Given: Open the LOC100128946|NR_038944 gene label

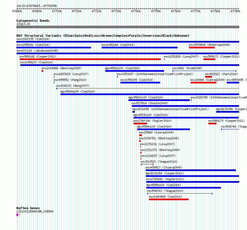Looking at the screenshot, I should [x=35, y=212].
